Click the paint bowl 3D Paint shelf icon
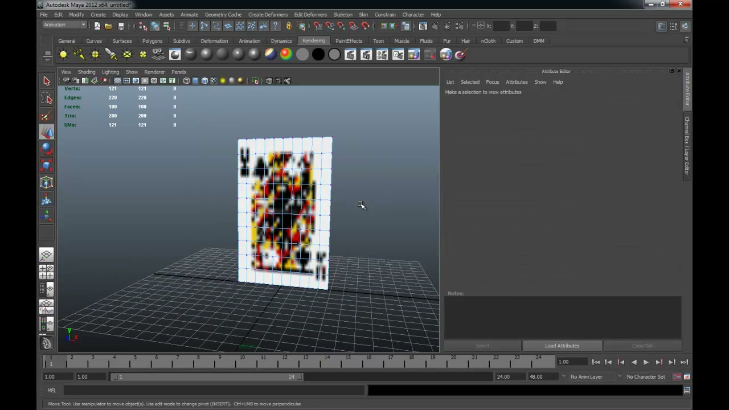Image resolution: width=729 pixels, height=410 pixels. pyautogui.click(x=461, y=55)
